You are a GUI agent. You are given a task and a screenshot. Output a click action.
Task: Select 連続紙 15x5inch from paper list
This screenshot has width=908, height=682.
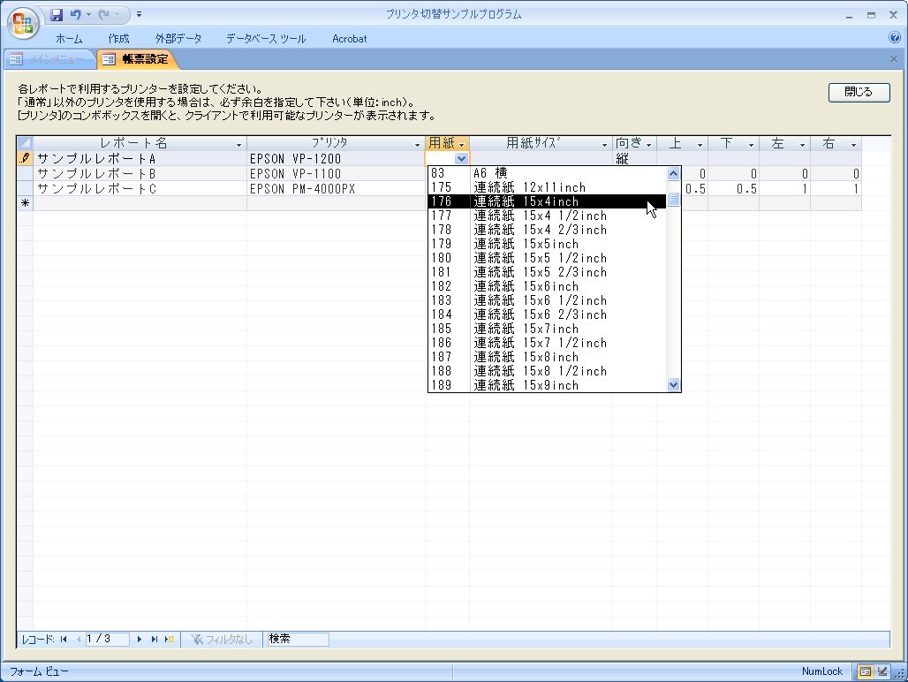click(526, 244)
